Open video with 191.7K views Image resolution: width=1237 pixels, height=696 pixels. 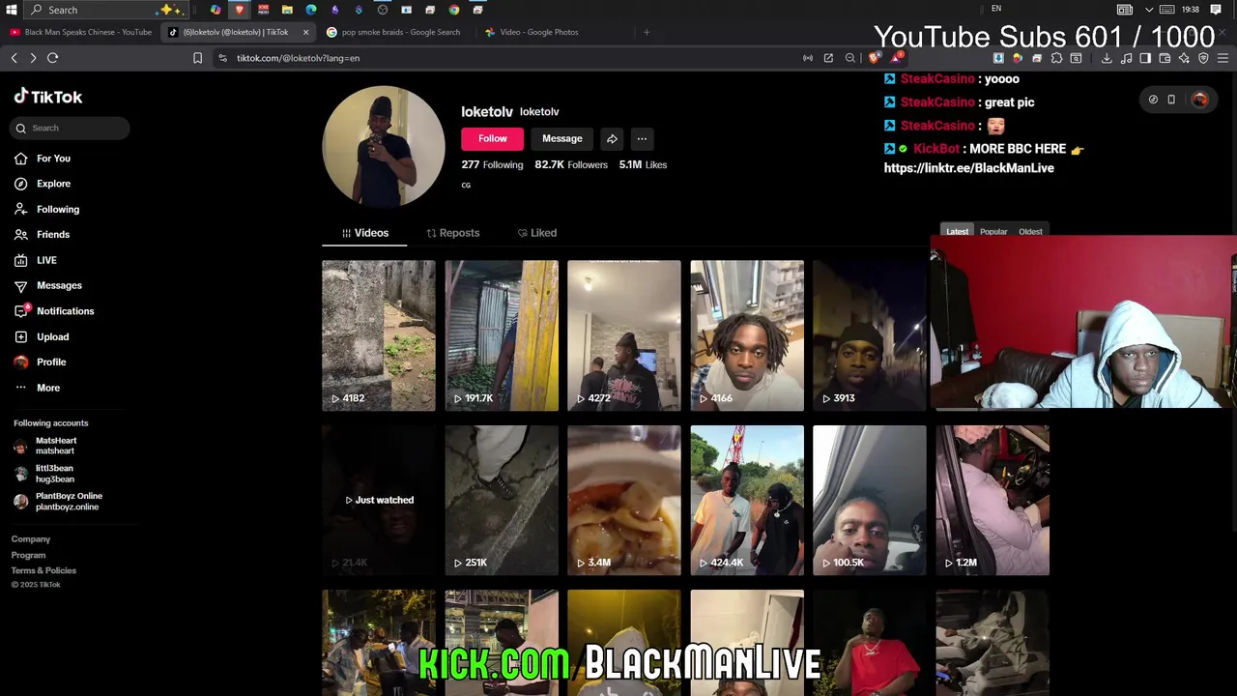502,335
